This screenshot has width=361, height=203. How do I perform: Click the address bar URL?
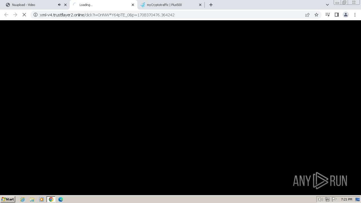tap(107, 15)
